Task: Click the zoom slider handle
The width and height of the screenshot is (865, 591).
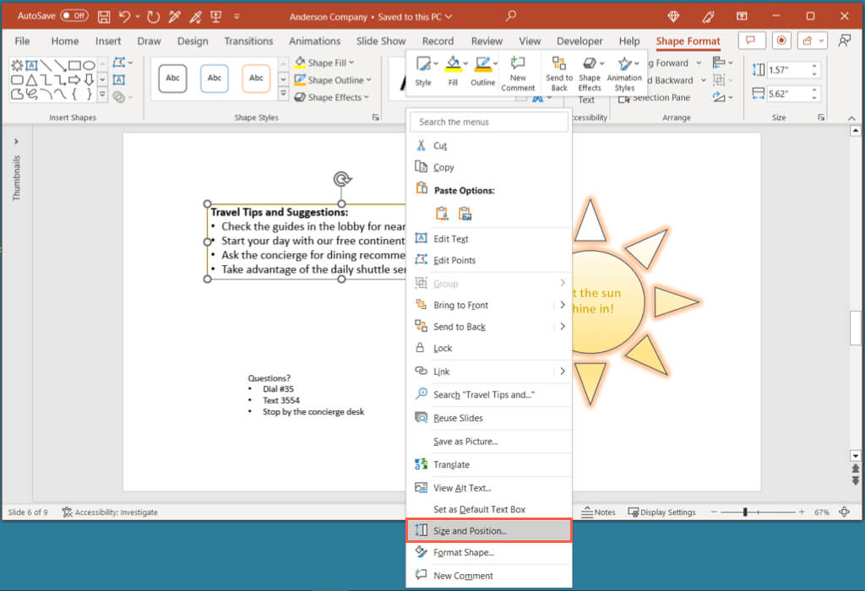Action: click(x=744, y=512)
